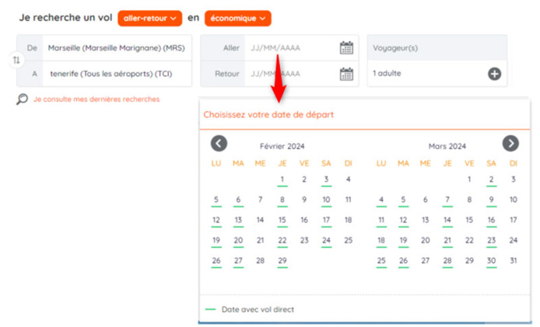This screenshot has height=327, width=540.
Task: Go to next month in calendar
Action: 510,143
